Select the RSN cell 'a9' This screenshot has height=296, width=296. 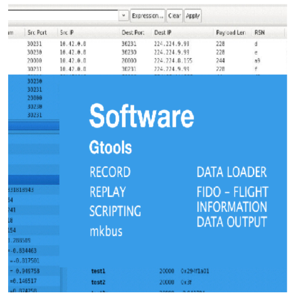257,61
